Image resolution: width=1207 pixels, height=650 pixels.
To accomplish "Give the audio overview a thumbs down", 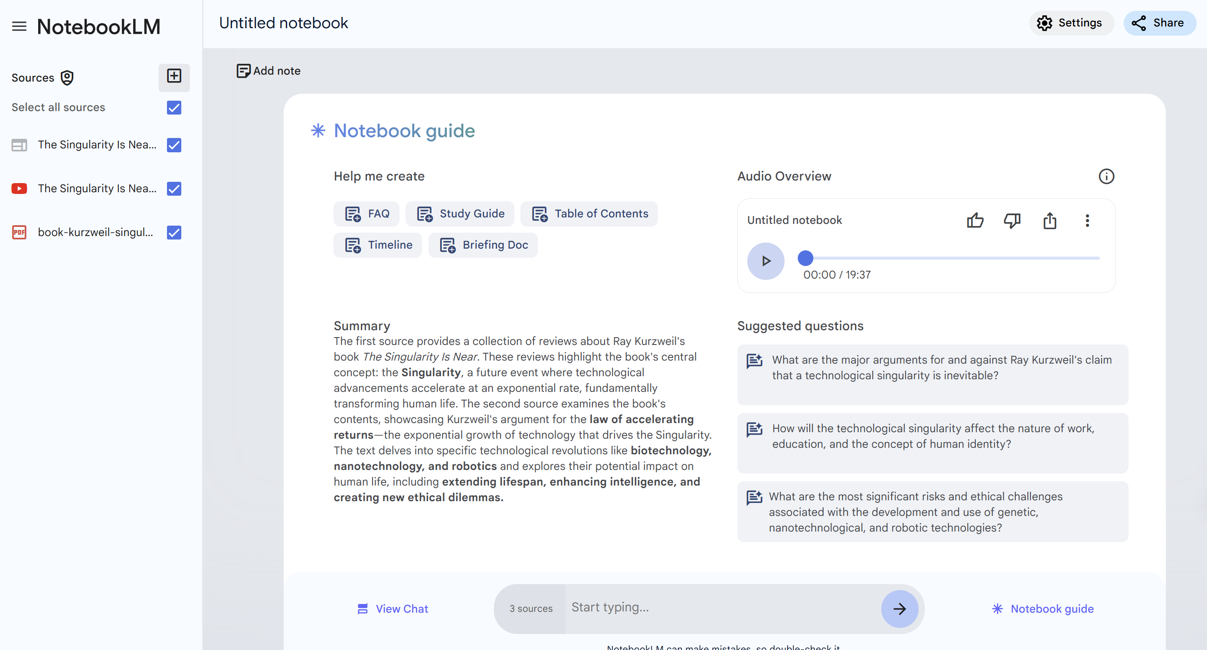I will (x=1011, y=220).
